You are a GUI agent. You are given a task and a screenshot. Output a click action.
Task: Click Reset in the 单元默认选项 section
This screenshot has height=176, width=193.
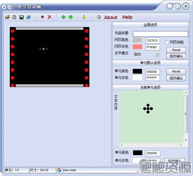tap(176, 71)
